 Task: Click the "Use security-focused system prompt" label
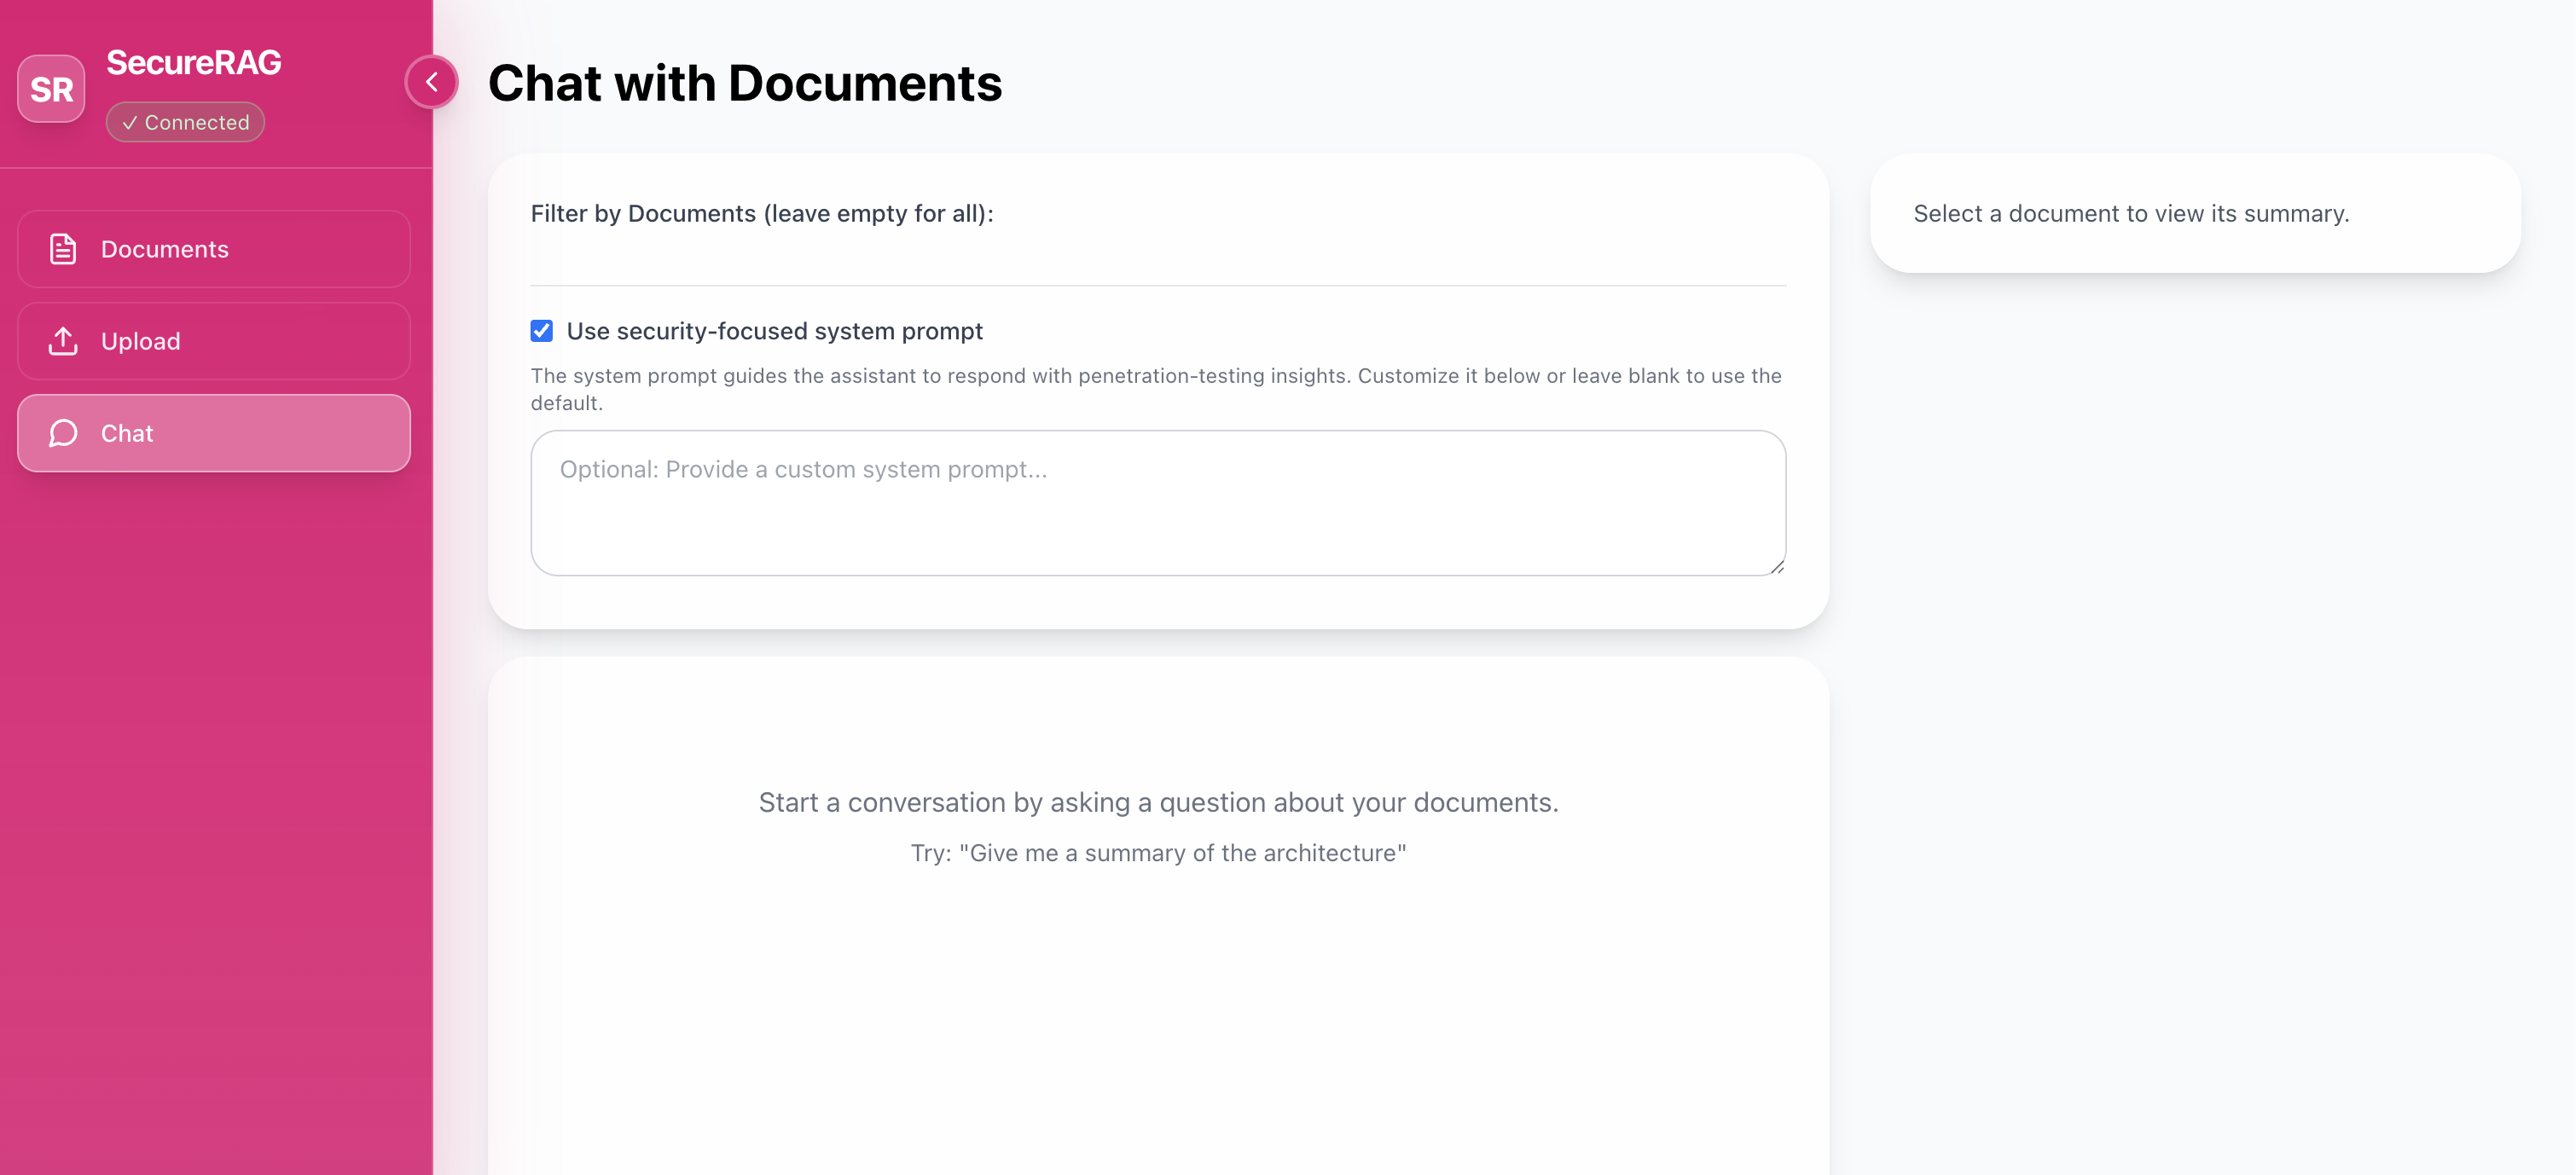pyautogui.click(x=774, y=331)
